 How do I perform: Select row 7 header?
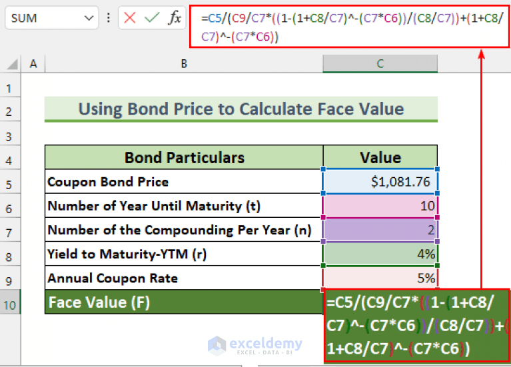click(x=10, y=230)
